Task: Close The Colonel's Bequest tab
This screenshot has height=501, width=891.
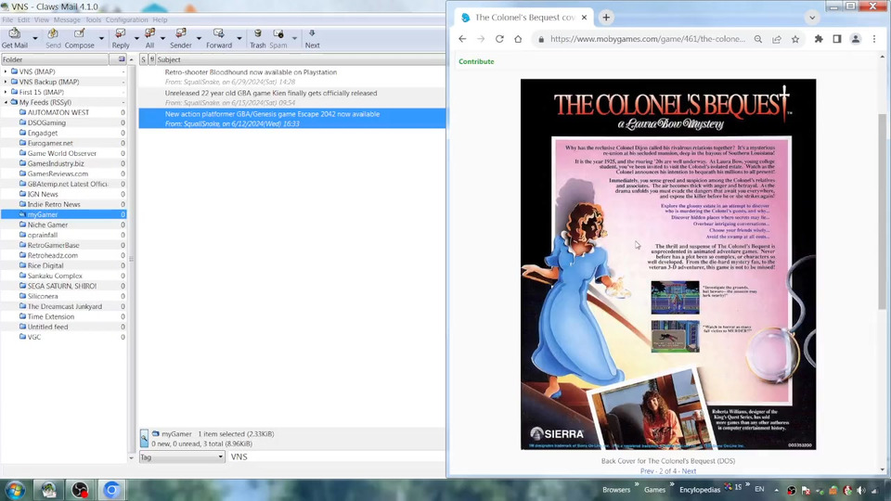Action: 584,18
